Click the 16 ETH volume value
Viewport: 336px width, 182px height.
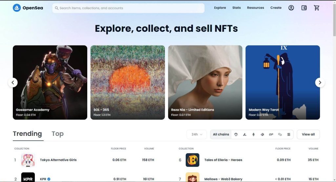click(313, 179)
